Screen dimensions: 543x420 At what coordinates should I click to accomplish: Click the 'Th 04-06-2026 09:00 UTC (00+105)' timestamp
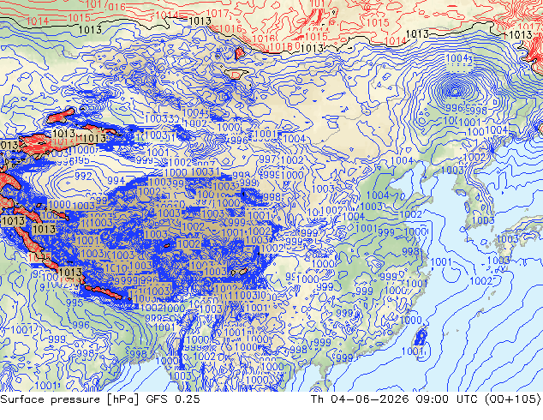coord(426,399)
